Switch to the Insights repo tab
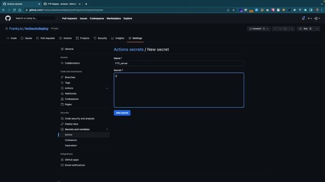The height and width of the screenshot is (182, 325). [118, 38]
